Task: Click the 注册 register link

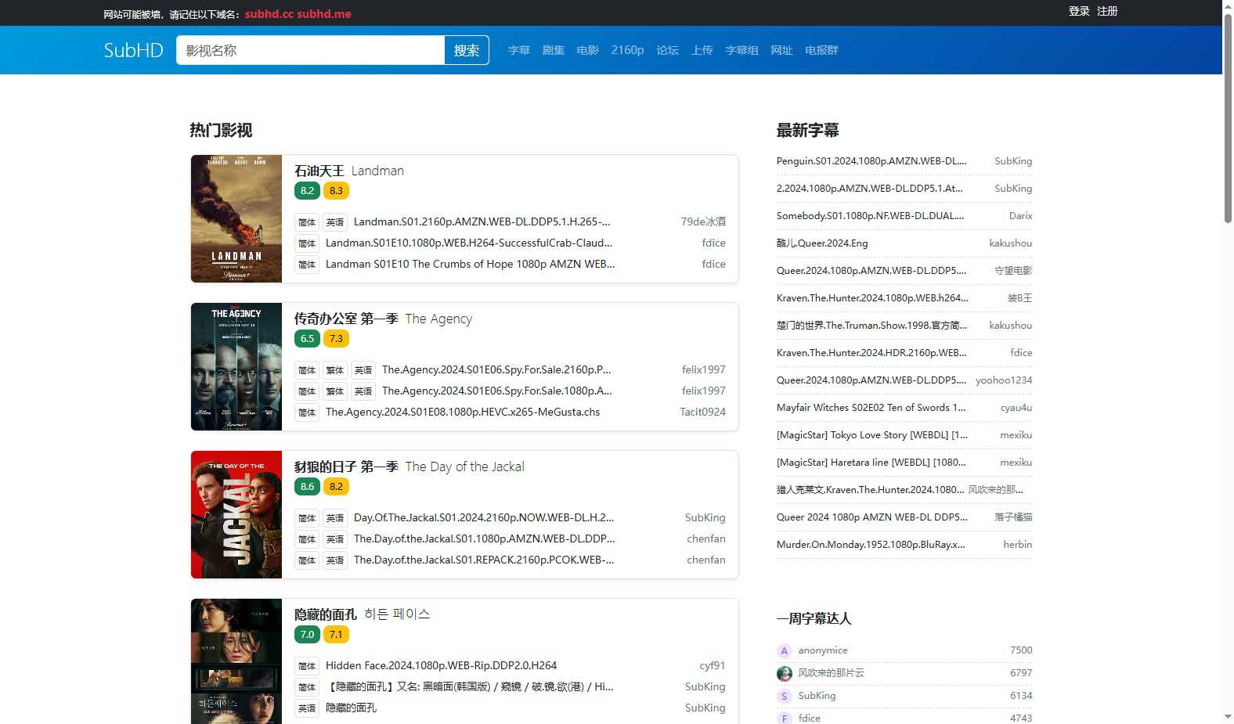Action: [x=1107, y=11]
